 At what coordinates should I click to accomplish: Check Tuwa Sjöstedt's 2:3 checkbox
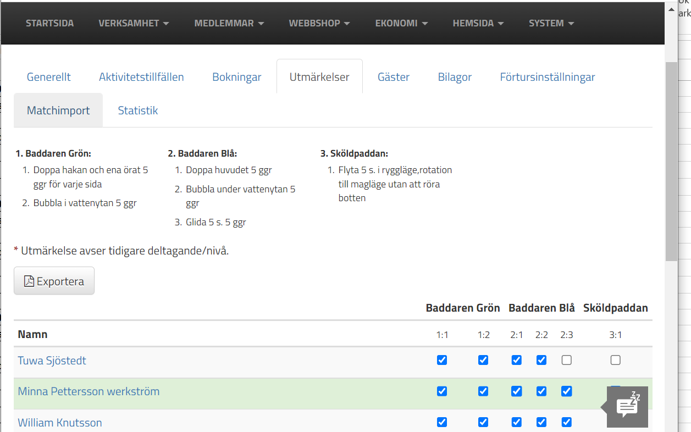pyautogui.click(x=567, y=360)
